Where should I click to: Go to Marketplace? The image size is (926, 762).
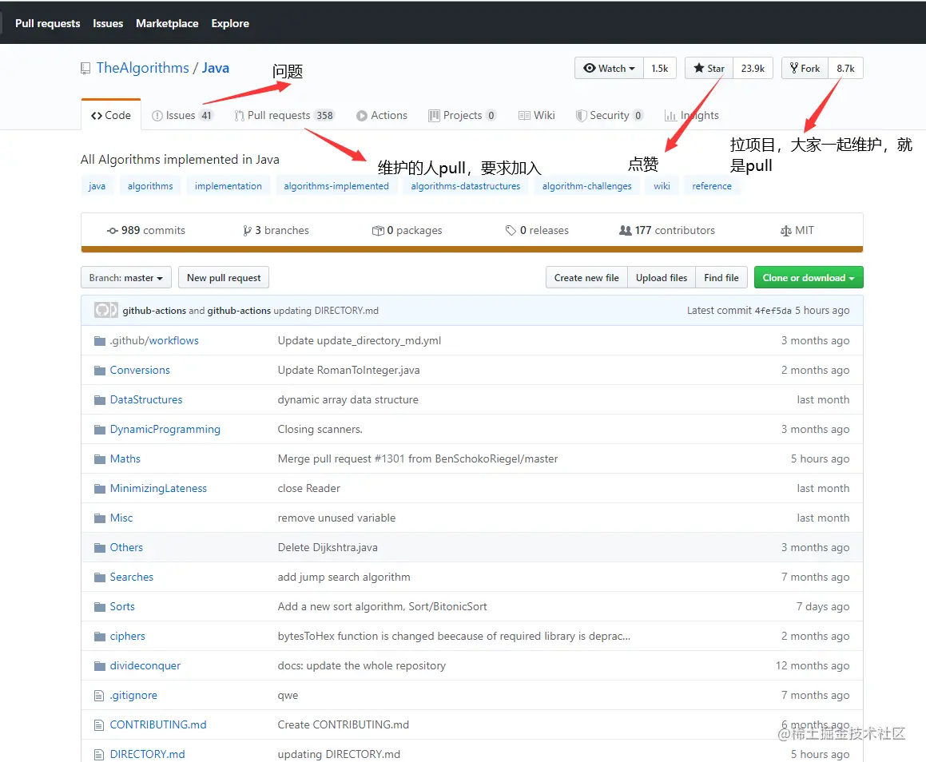tap(167, 24)
